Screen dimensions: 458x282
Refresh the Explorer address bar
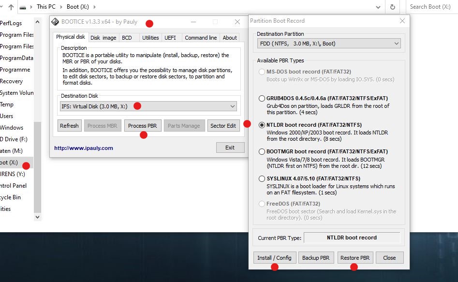(393, 7)
